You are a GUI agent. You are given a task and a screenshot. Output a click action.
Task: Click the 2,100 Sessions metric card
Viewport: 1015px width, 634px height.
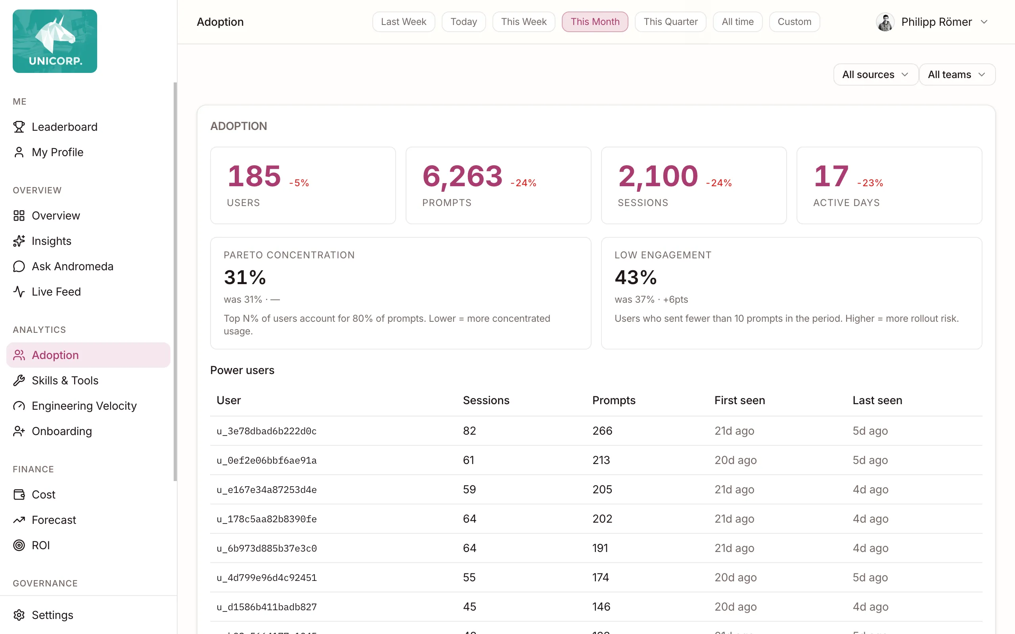pyautogui.click(x=694, y=185)
